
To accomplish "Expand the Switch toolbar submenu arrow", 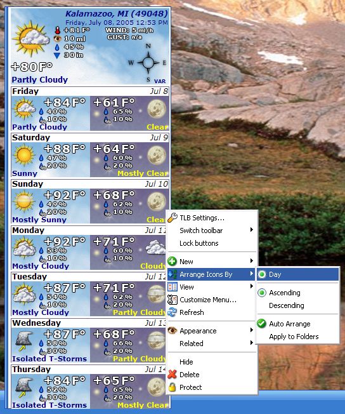I will click(252, 230).
